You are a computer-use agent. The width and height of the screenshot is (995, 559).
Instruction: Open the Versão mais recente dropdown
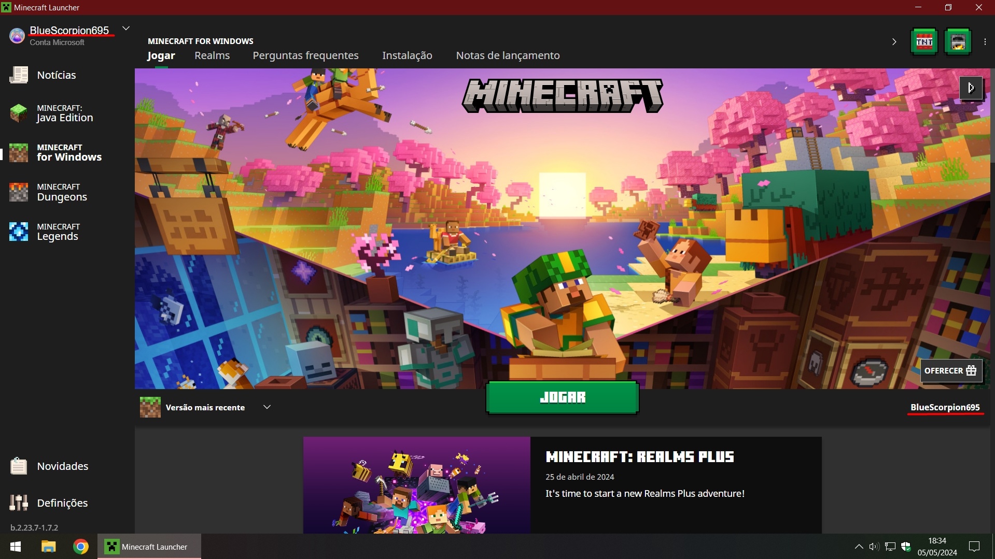point(206,407)
